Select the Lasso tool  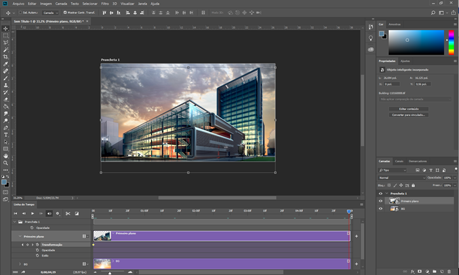[5, 43]
